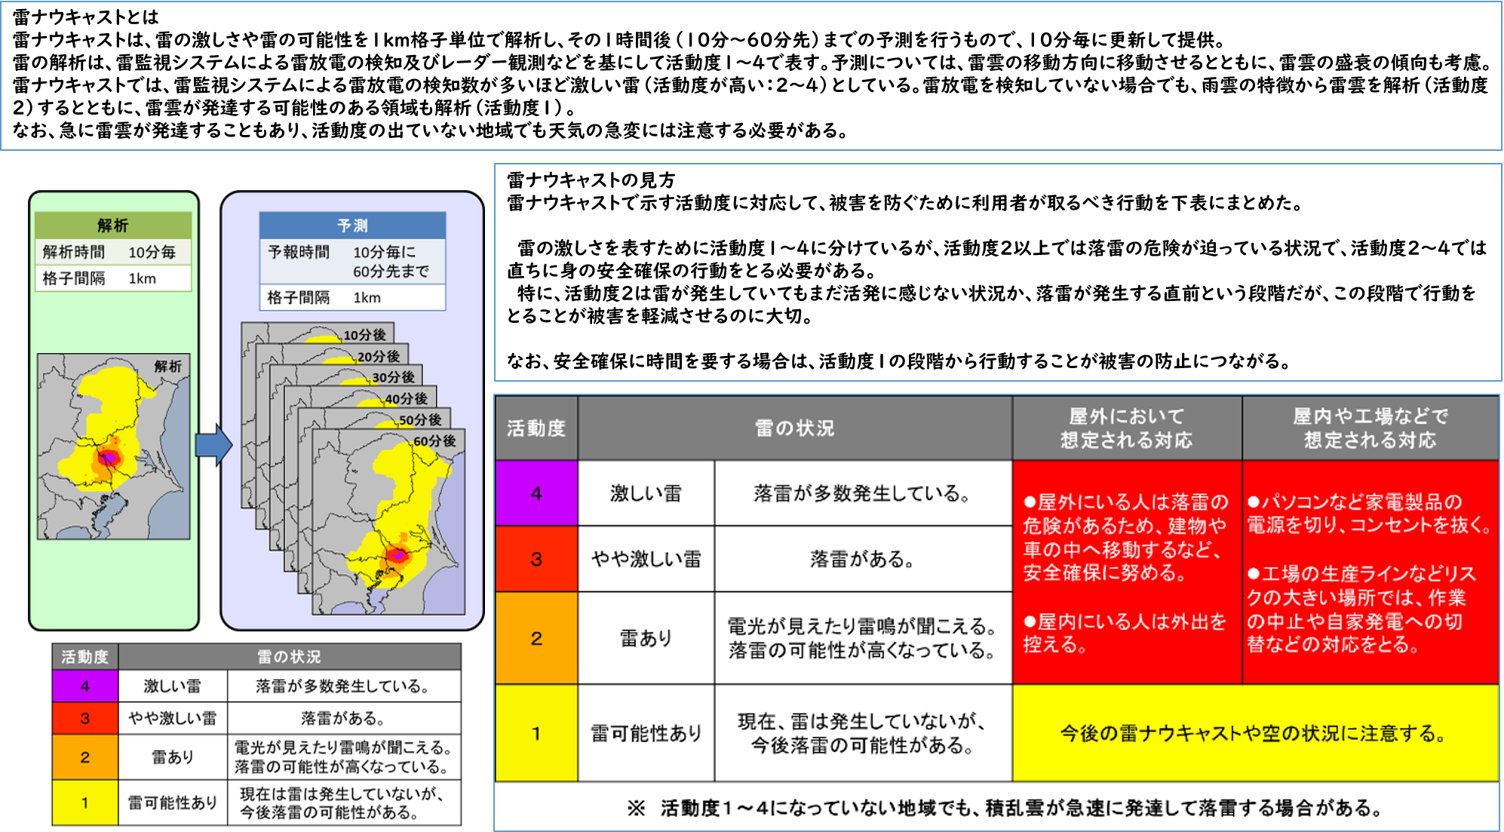Click the yellow 1 swatch in the small legend
The width and height of the screenshot is (1504, 832).
[x=85, y=803]
